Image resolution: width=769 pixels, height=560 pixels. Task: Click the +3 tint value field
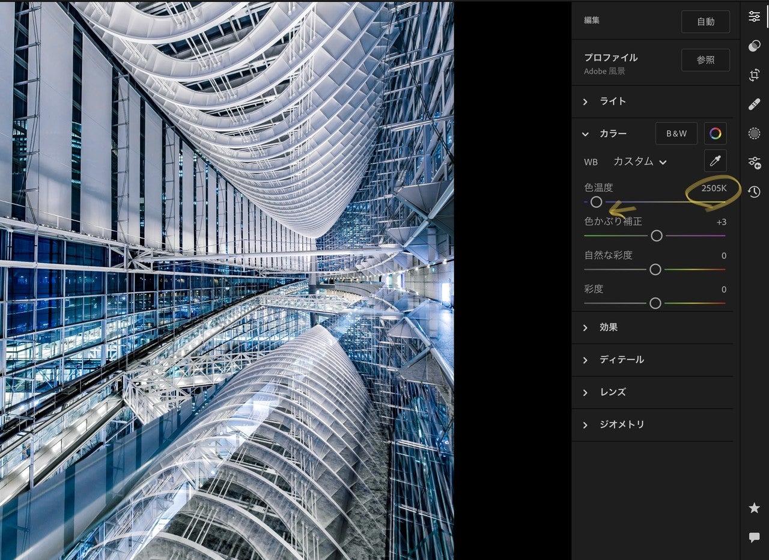click(x=721, y=222)
